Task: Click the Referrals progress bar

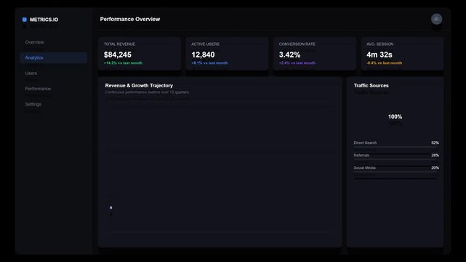Action: click(x=395, y=159)
